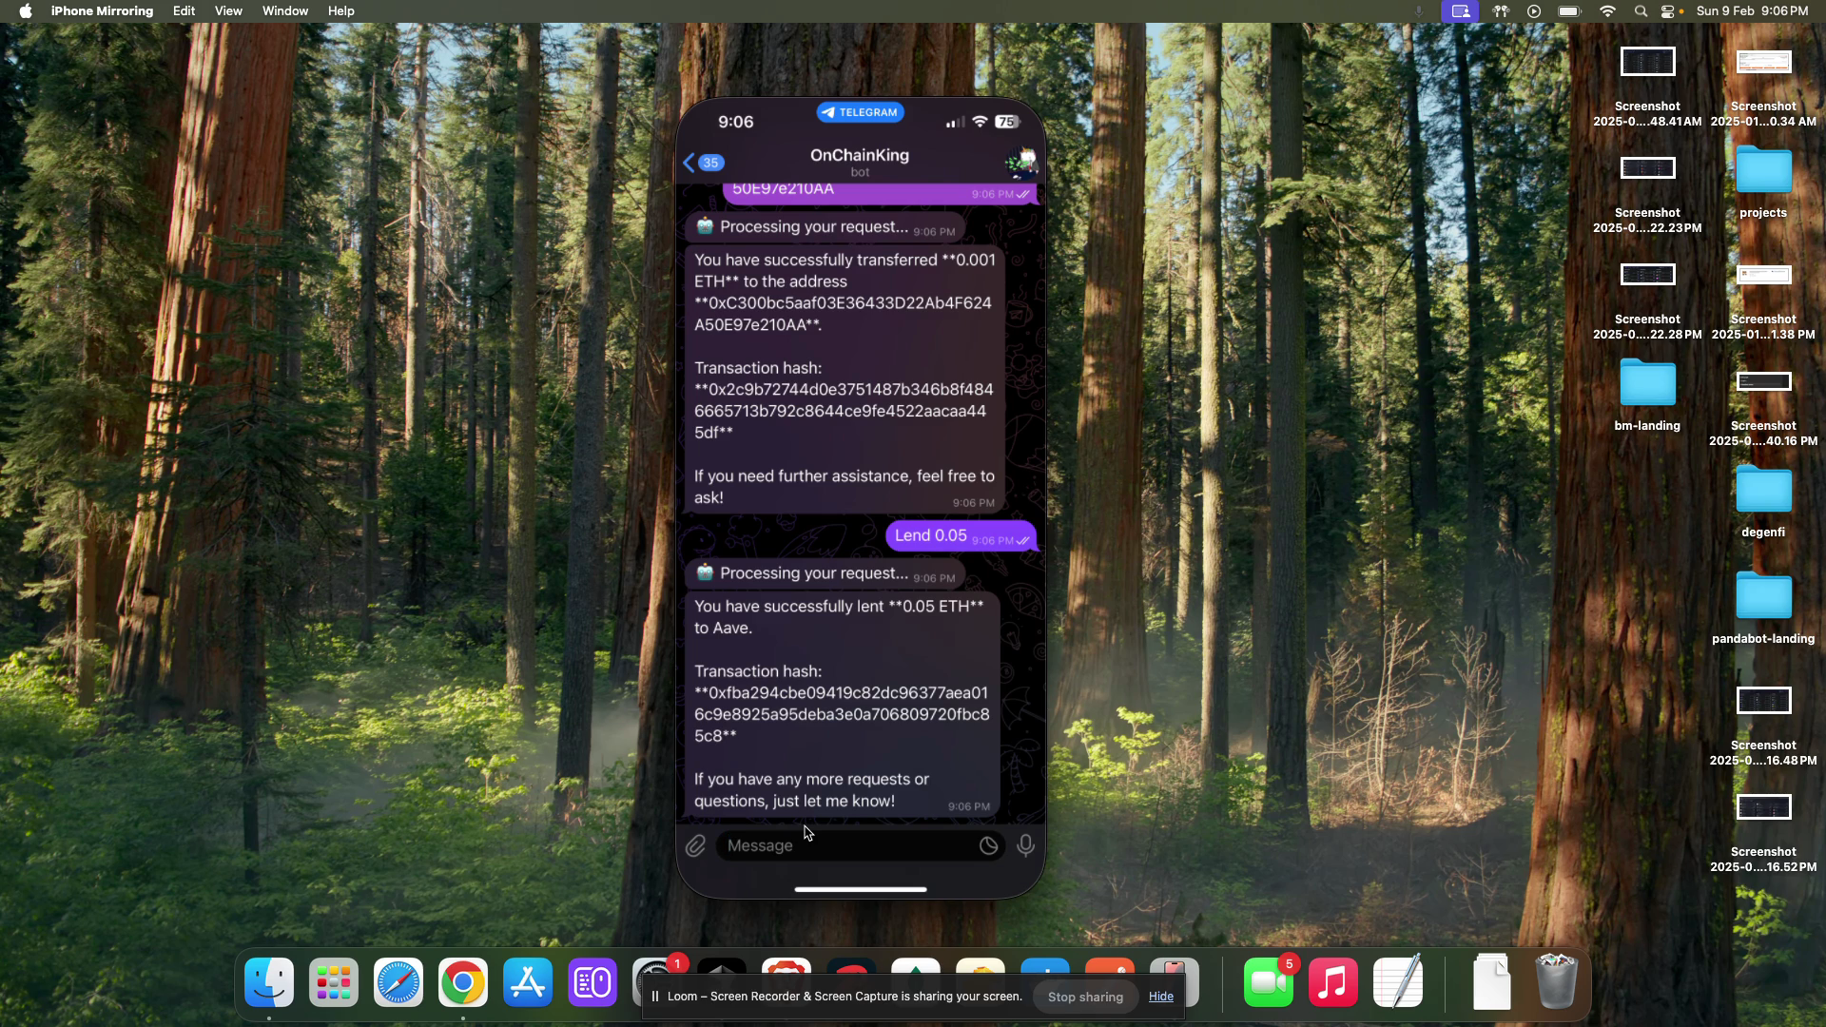1826x1027 pixels.
Task: Open App Store in the Dock
Action: click(x=528, y=982)
